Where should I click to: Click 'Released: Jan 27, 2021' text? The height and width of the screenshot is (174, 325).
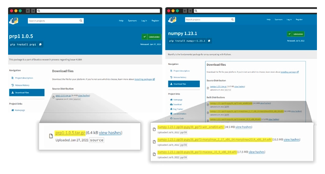point(151,44)
